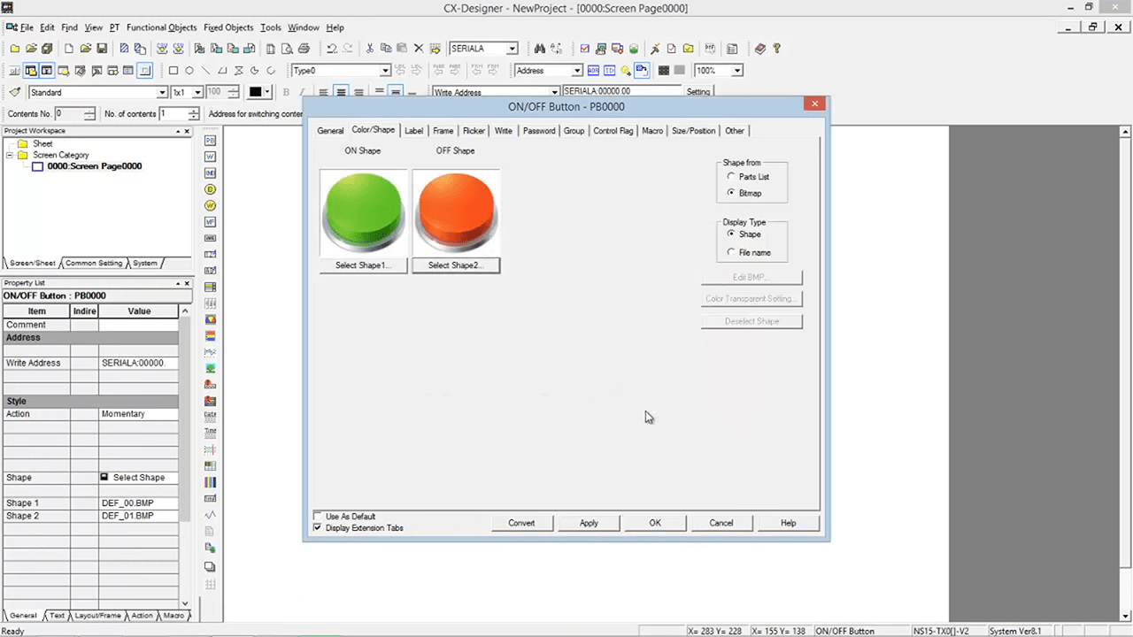Click the Print icon in toolbar

point(304,49)
